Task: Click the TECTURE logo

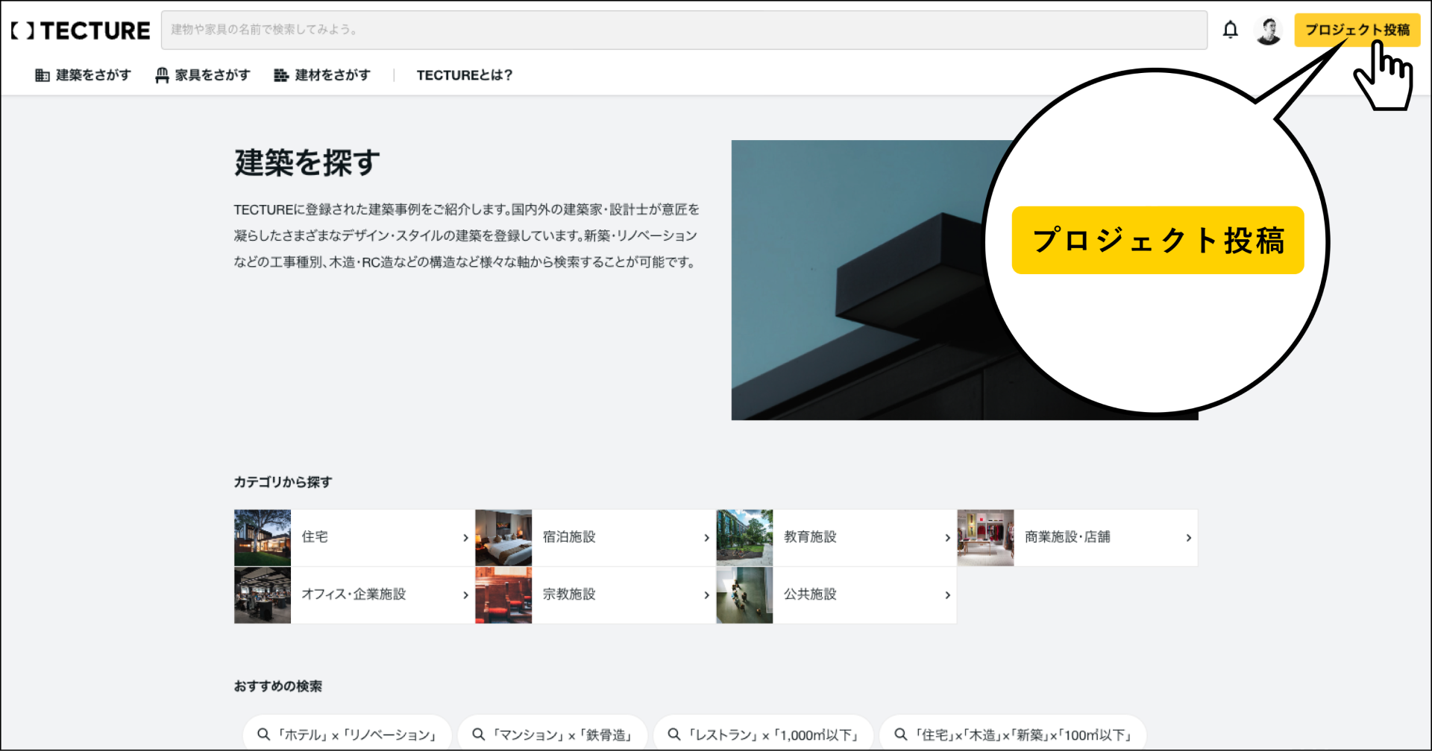Action: tap(78, 31)
